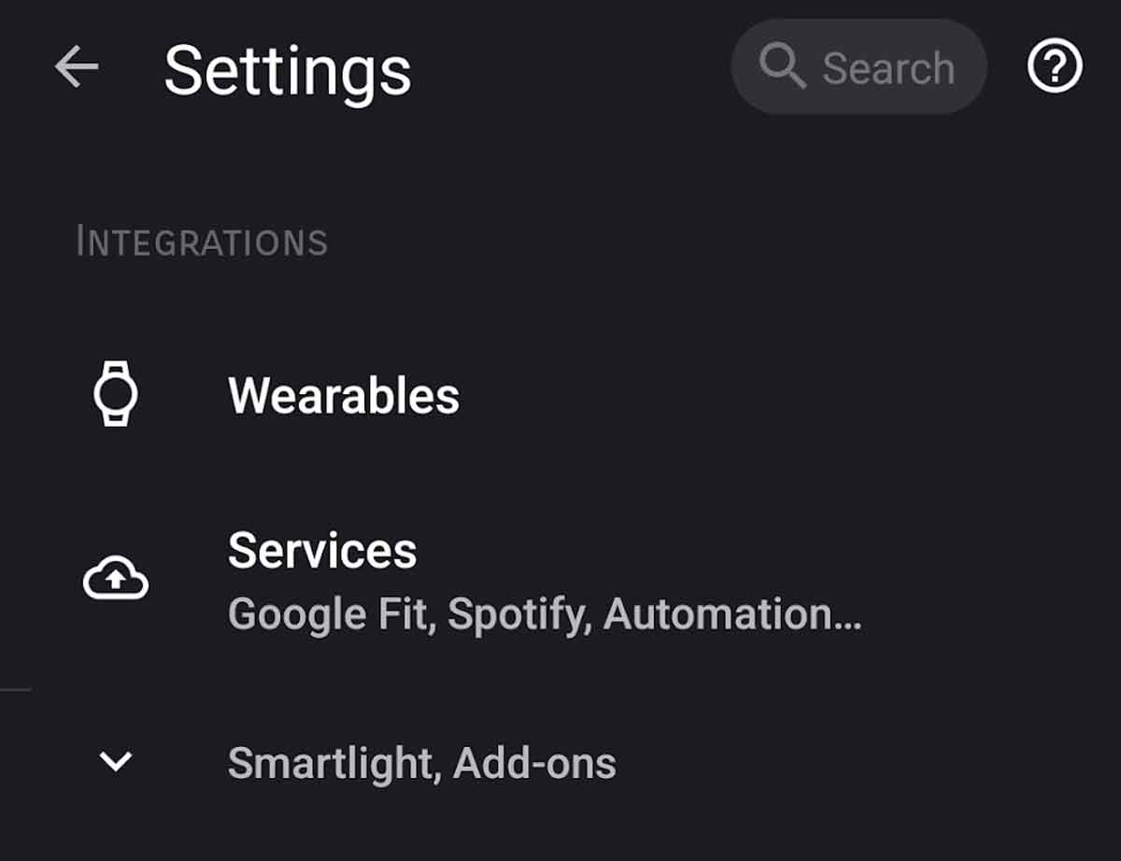Tap the watch face symbol beside Wearables

pos(116,393)
